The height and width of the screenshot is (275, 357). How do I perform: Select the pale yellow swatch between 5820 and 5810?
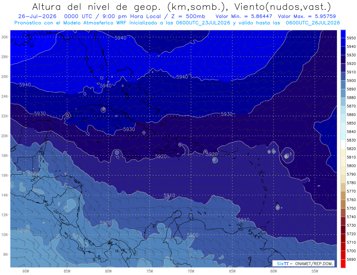(x=343, y=153)
